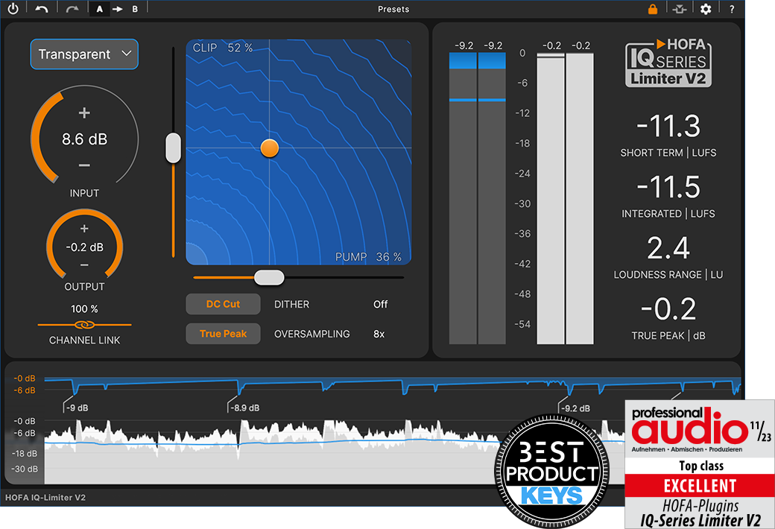The height and width of the screenshot is (529, 775).
Task: Open the Transparent mode dropdown
Action: coord(84,54)
